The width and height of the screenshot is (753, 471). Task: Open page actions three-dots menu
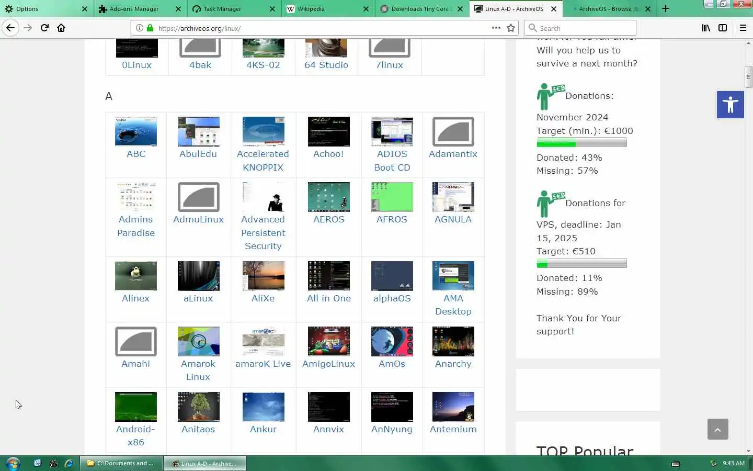496,28
